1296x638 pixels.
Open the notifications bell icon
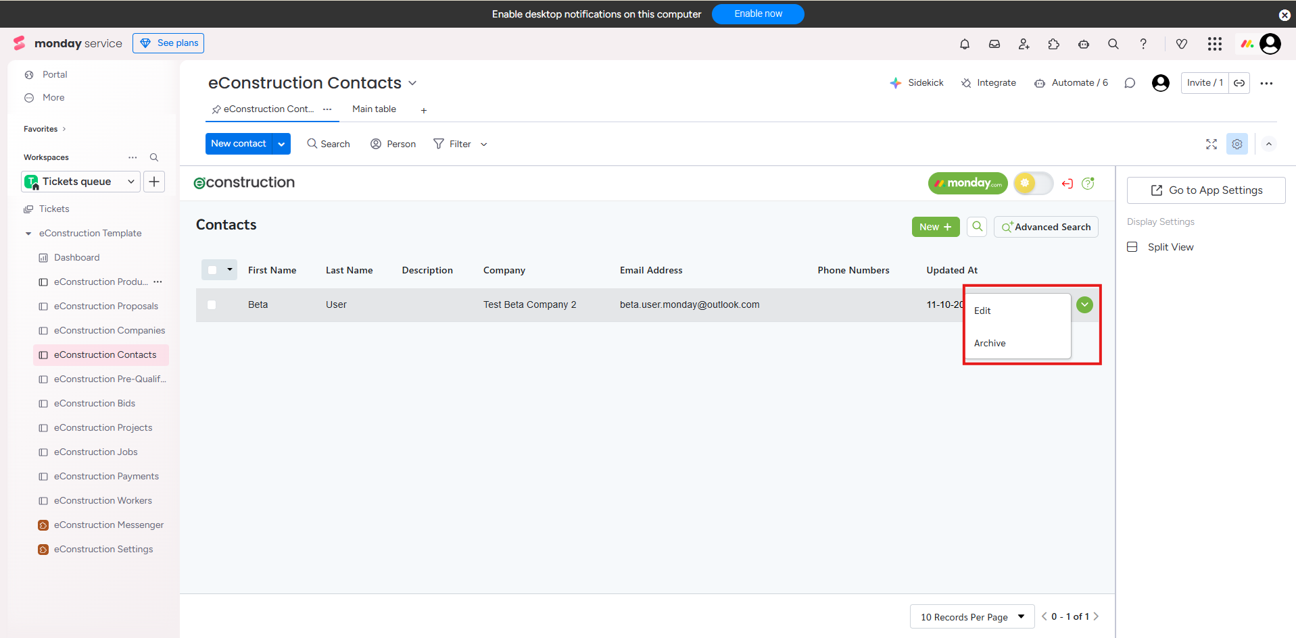[x=964, y=44]
